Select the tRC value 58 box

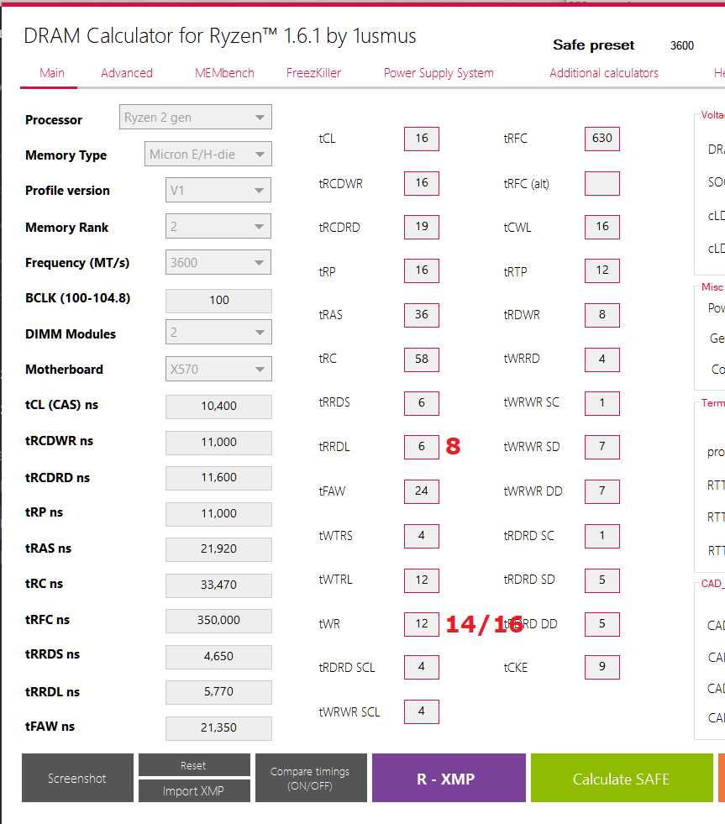click(x=422, y=360)
